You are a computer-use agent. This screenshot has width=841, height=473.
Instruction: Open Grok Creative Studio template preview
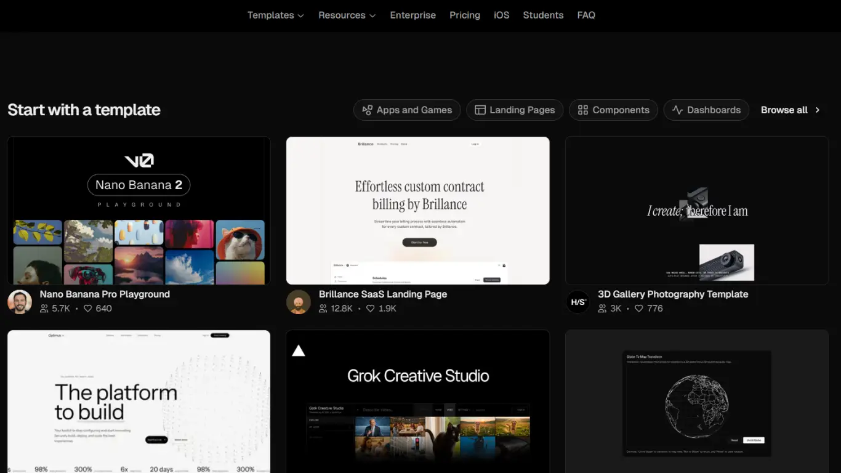tap(418, 402)
